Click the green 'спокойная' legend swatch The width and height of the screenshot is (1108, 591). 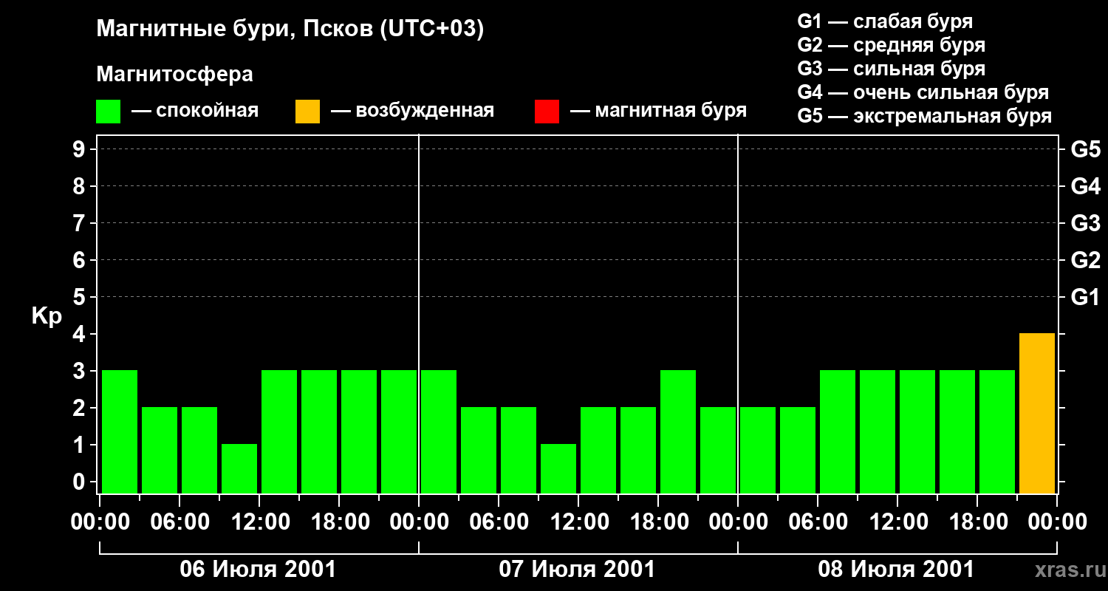[108, 112]
